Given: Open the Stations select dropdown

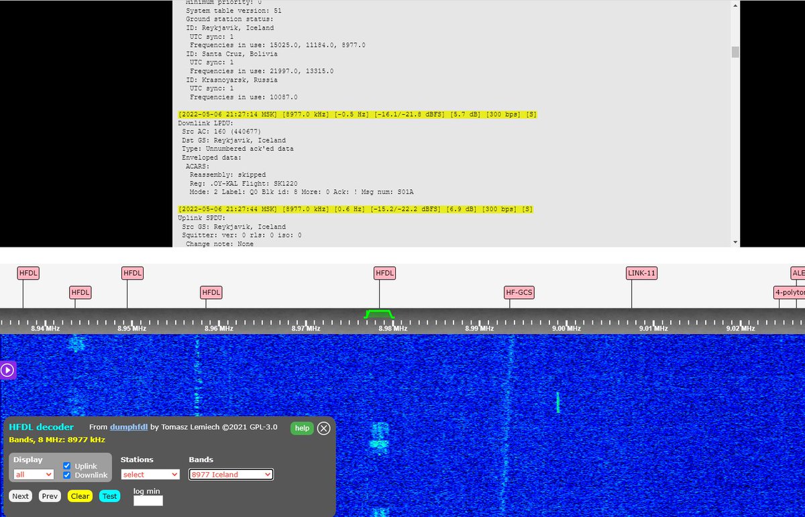Looking at the screenshot, I should (x=150, y=474).
